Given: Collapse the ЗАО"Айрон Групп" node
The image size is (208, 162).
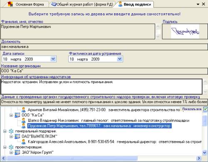Looking at the screenshot, I should tap(11, 152).
